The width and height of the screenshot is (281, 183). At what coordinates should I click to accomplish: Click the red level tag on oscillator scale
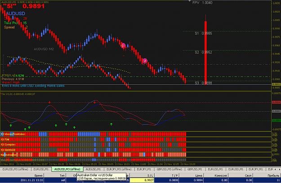pyautogui.click(x=276, y=102)
